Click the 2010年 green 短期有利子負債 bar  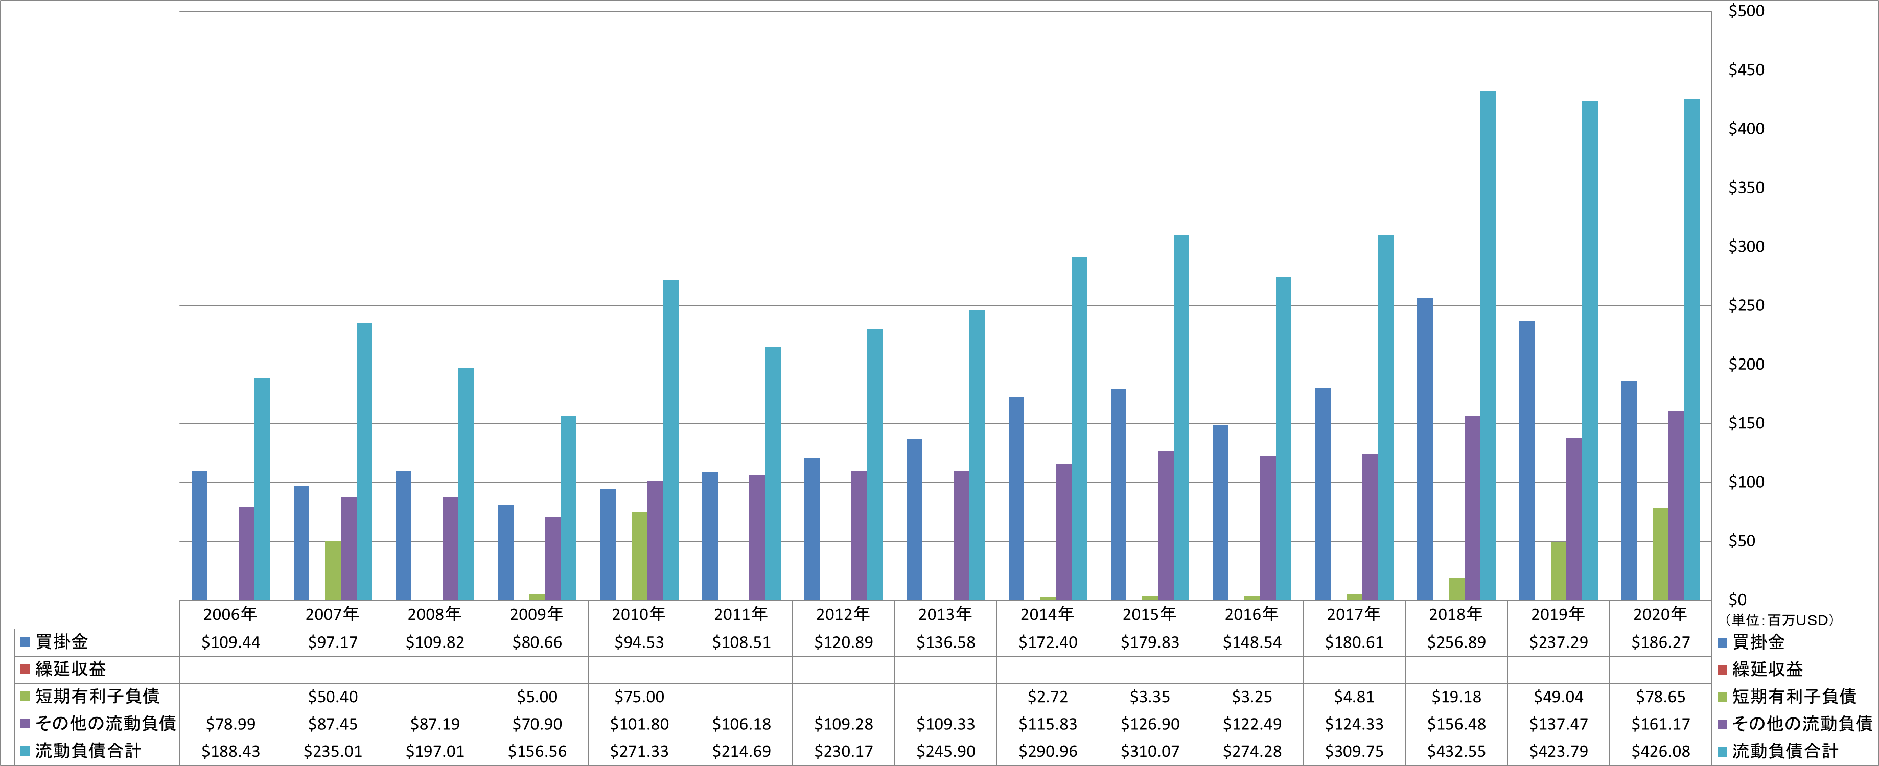pos(639,556)
